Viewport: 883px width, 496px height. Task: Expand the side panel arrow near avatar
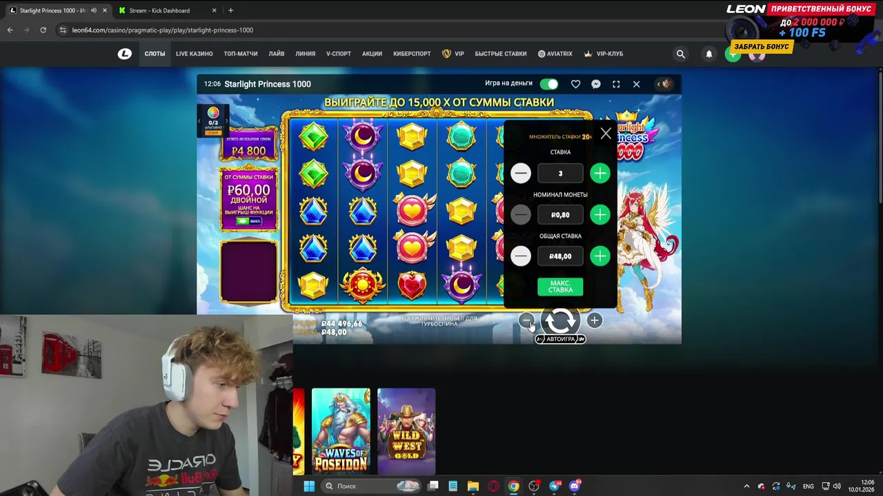click(659, 84)
